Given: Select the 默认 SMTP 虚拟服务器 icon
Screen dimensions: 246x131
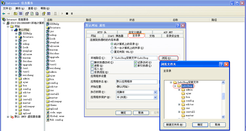Looking at the screenshot, I should coord(12,117).
